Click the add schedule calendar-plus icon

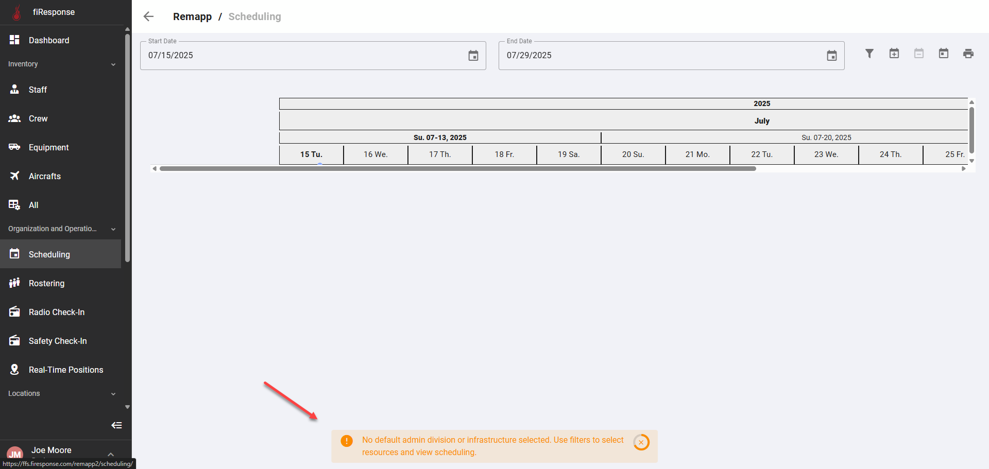[894, 54]
